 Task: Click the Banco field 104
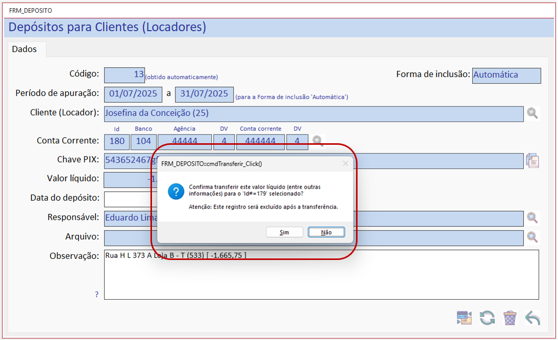(x=143, y=142)
